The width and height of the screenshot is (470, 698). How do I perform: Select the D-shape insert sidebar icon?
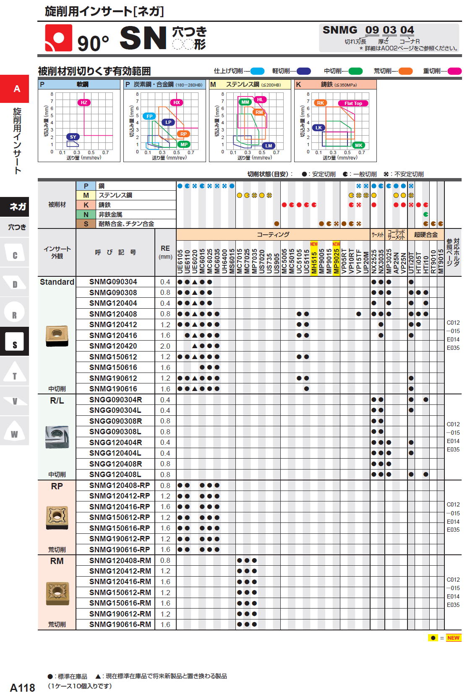pyautogui.click(x=14, y=282)
